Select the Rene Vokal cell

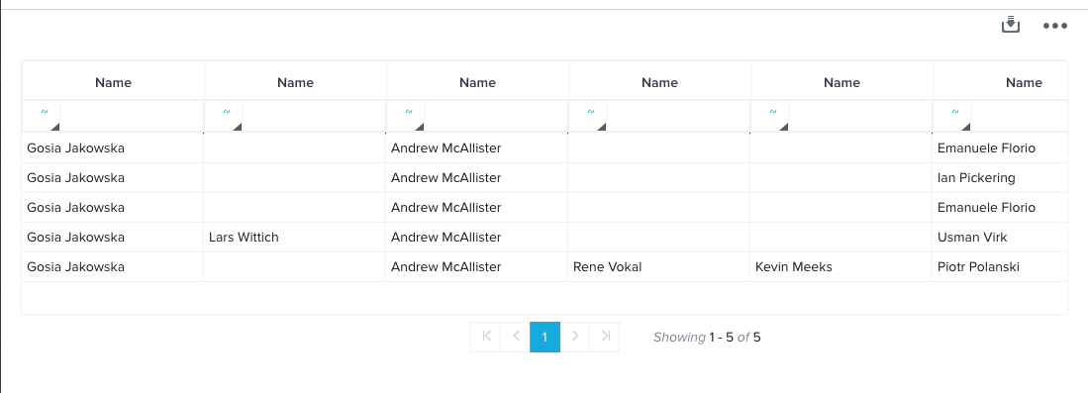[659, 266]
